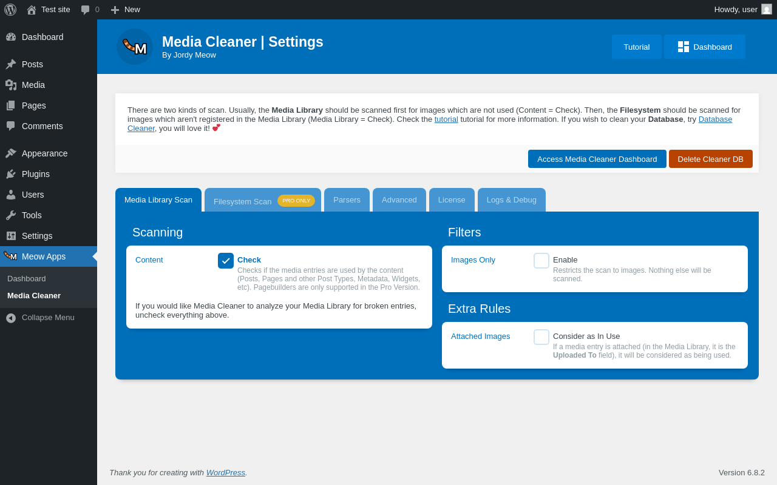Click Collapse Menu text

coord(48,318)
